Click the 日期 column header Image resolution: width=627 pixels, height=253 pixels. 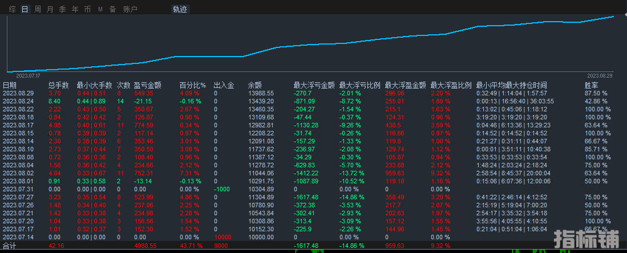10,85
